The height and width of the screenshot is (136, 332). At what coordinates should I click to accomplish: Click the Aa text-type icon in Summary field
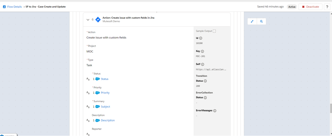[88, 107]
